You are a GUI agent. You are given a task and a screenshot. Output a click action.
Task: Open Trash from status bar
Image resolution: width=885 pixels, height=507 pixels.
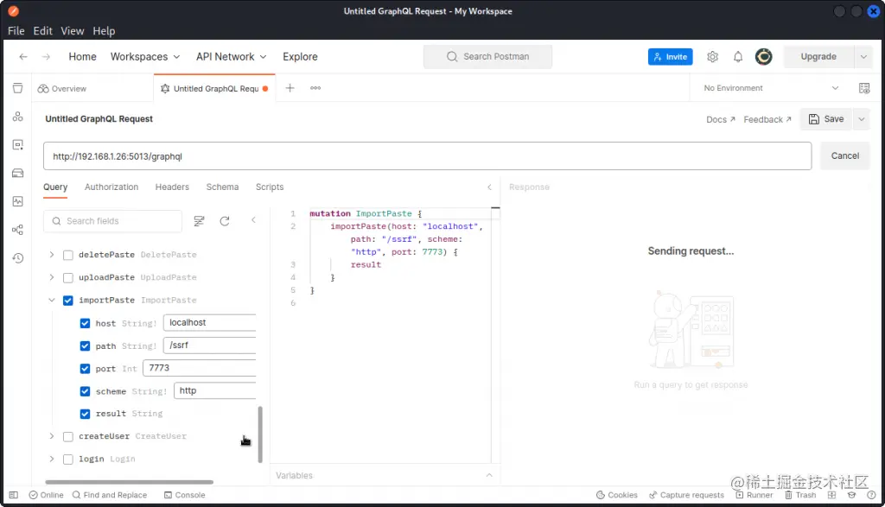800,495
